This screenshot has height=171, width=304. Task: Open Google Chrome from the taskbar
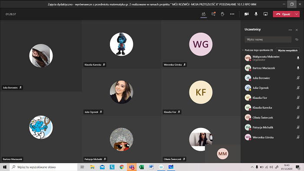[x=122, y=167]
